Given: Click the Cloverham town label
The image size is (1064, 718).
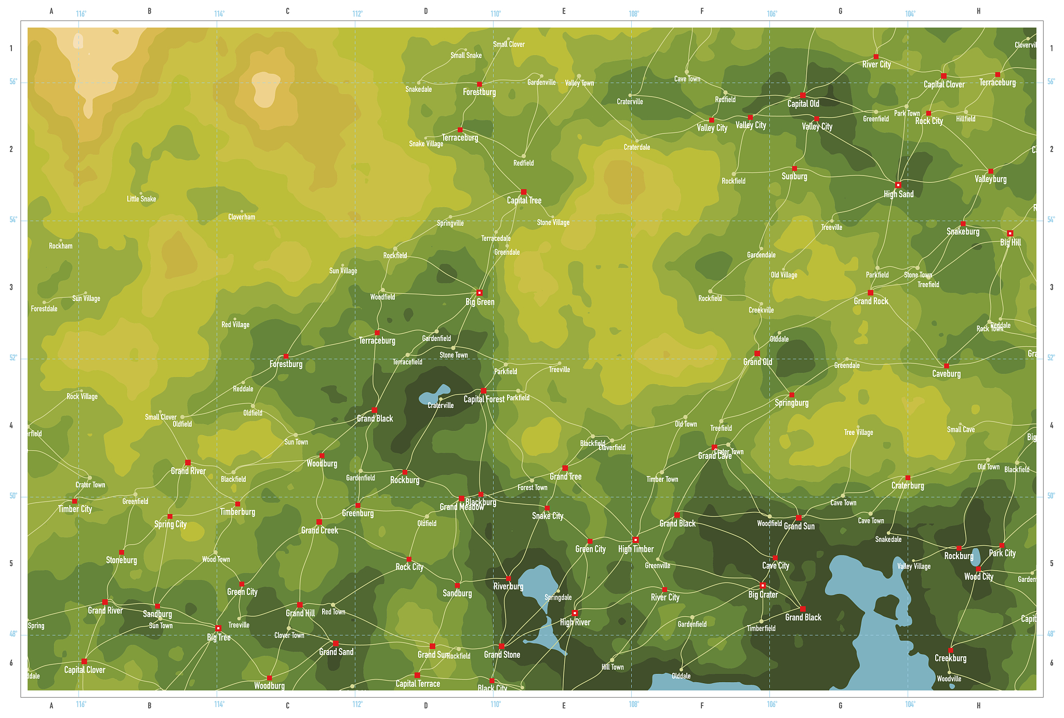Looking at the screenshot, I should 242,217.
